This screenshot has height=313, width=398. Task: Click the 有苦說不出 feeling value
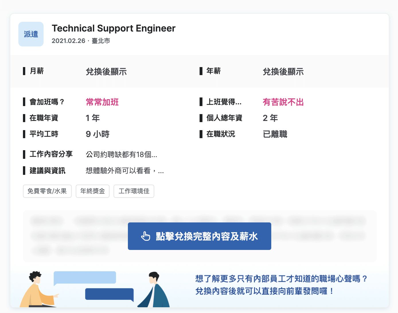click(283, 102)
